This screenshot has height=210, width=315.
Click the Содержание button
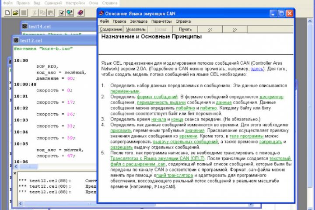[111, 29]
